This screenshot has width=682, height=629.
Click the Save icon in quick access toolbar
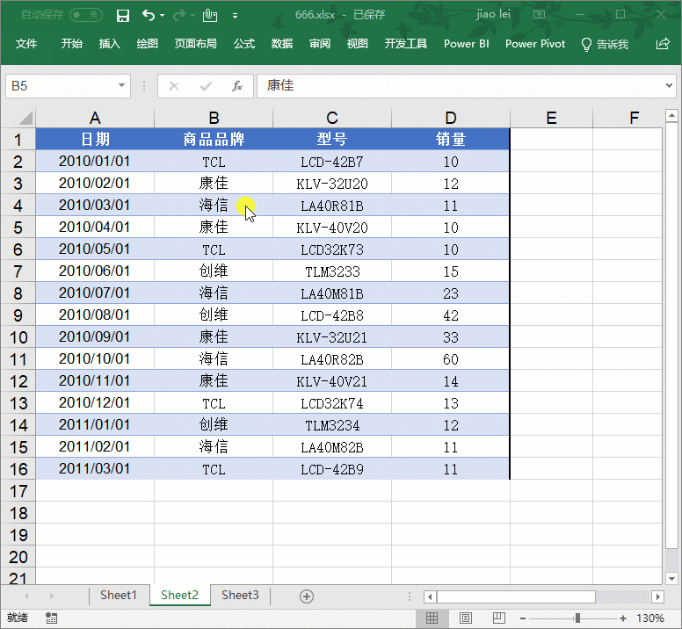click(123, 16)
